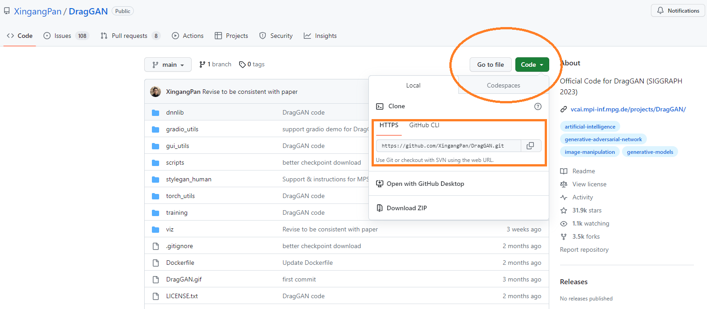707x309 pixels.
Task: Open the XingangPan owner link
Action: point(38,11)
